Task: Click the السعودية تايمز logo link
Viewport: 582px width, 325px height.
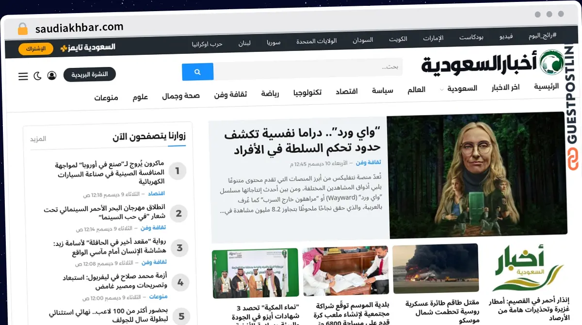Action: coord(88,47)
